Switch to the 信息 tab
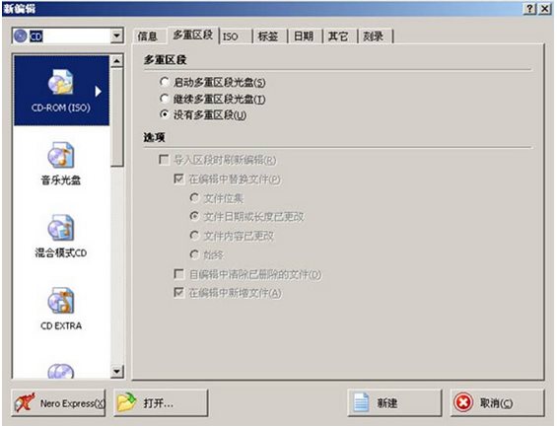This screenshot has width=557, height=427. [148, 36]
